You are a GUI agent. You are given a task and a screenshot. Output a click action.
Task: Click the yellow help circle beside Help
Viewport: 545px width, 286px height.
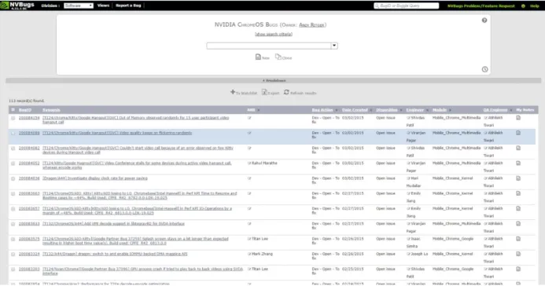pos(523,6)
